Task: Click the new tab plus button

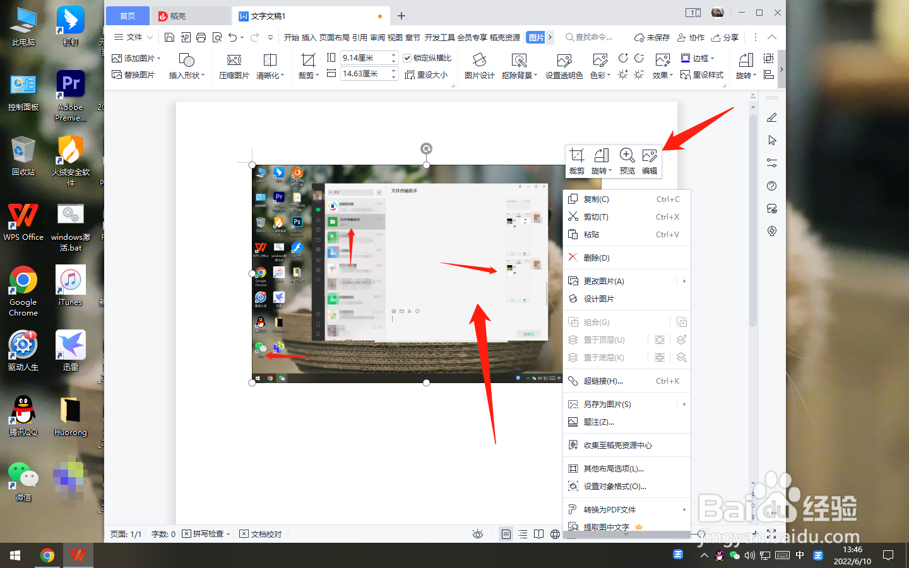Action: (x=401, y=16)
